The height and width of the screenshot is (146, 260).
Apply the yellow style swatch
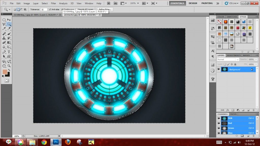(x=250, y=28)
